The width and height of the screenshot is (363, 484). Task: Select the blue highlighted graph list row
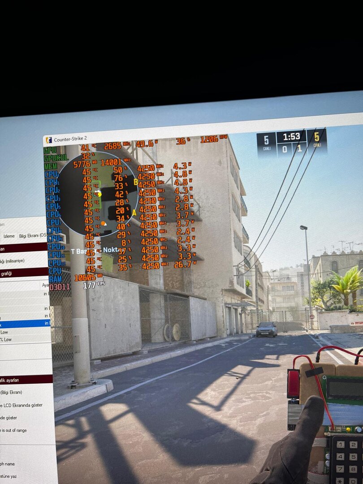pyautogui.click(x=25, y=324)
